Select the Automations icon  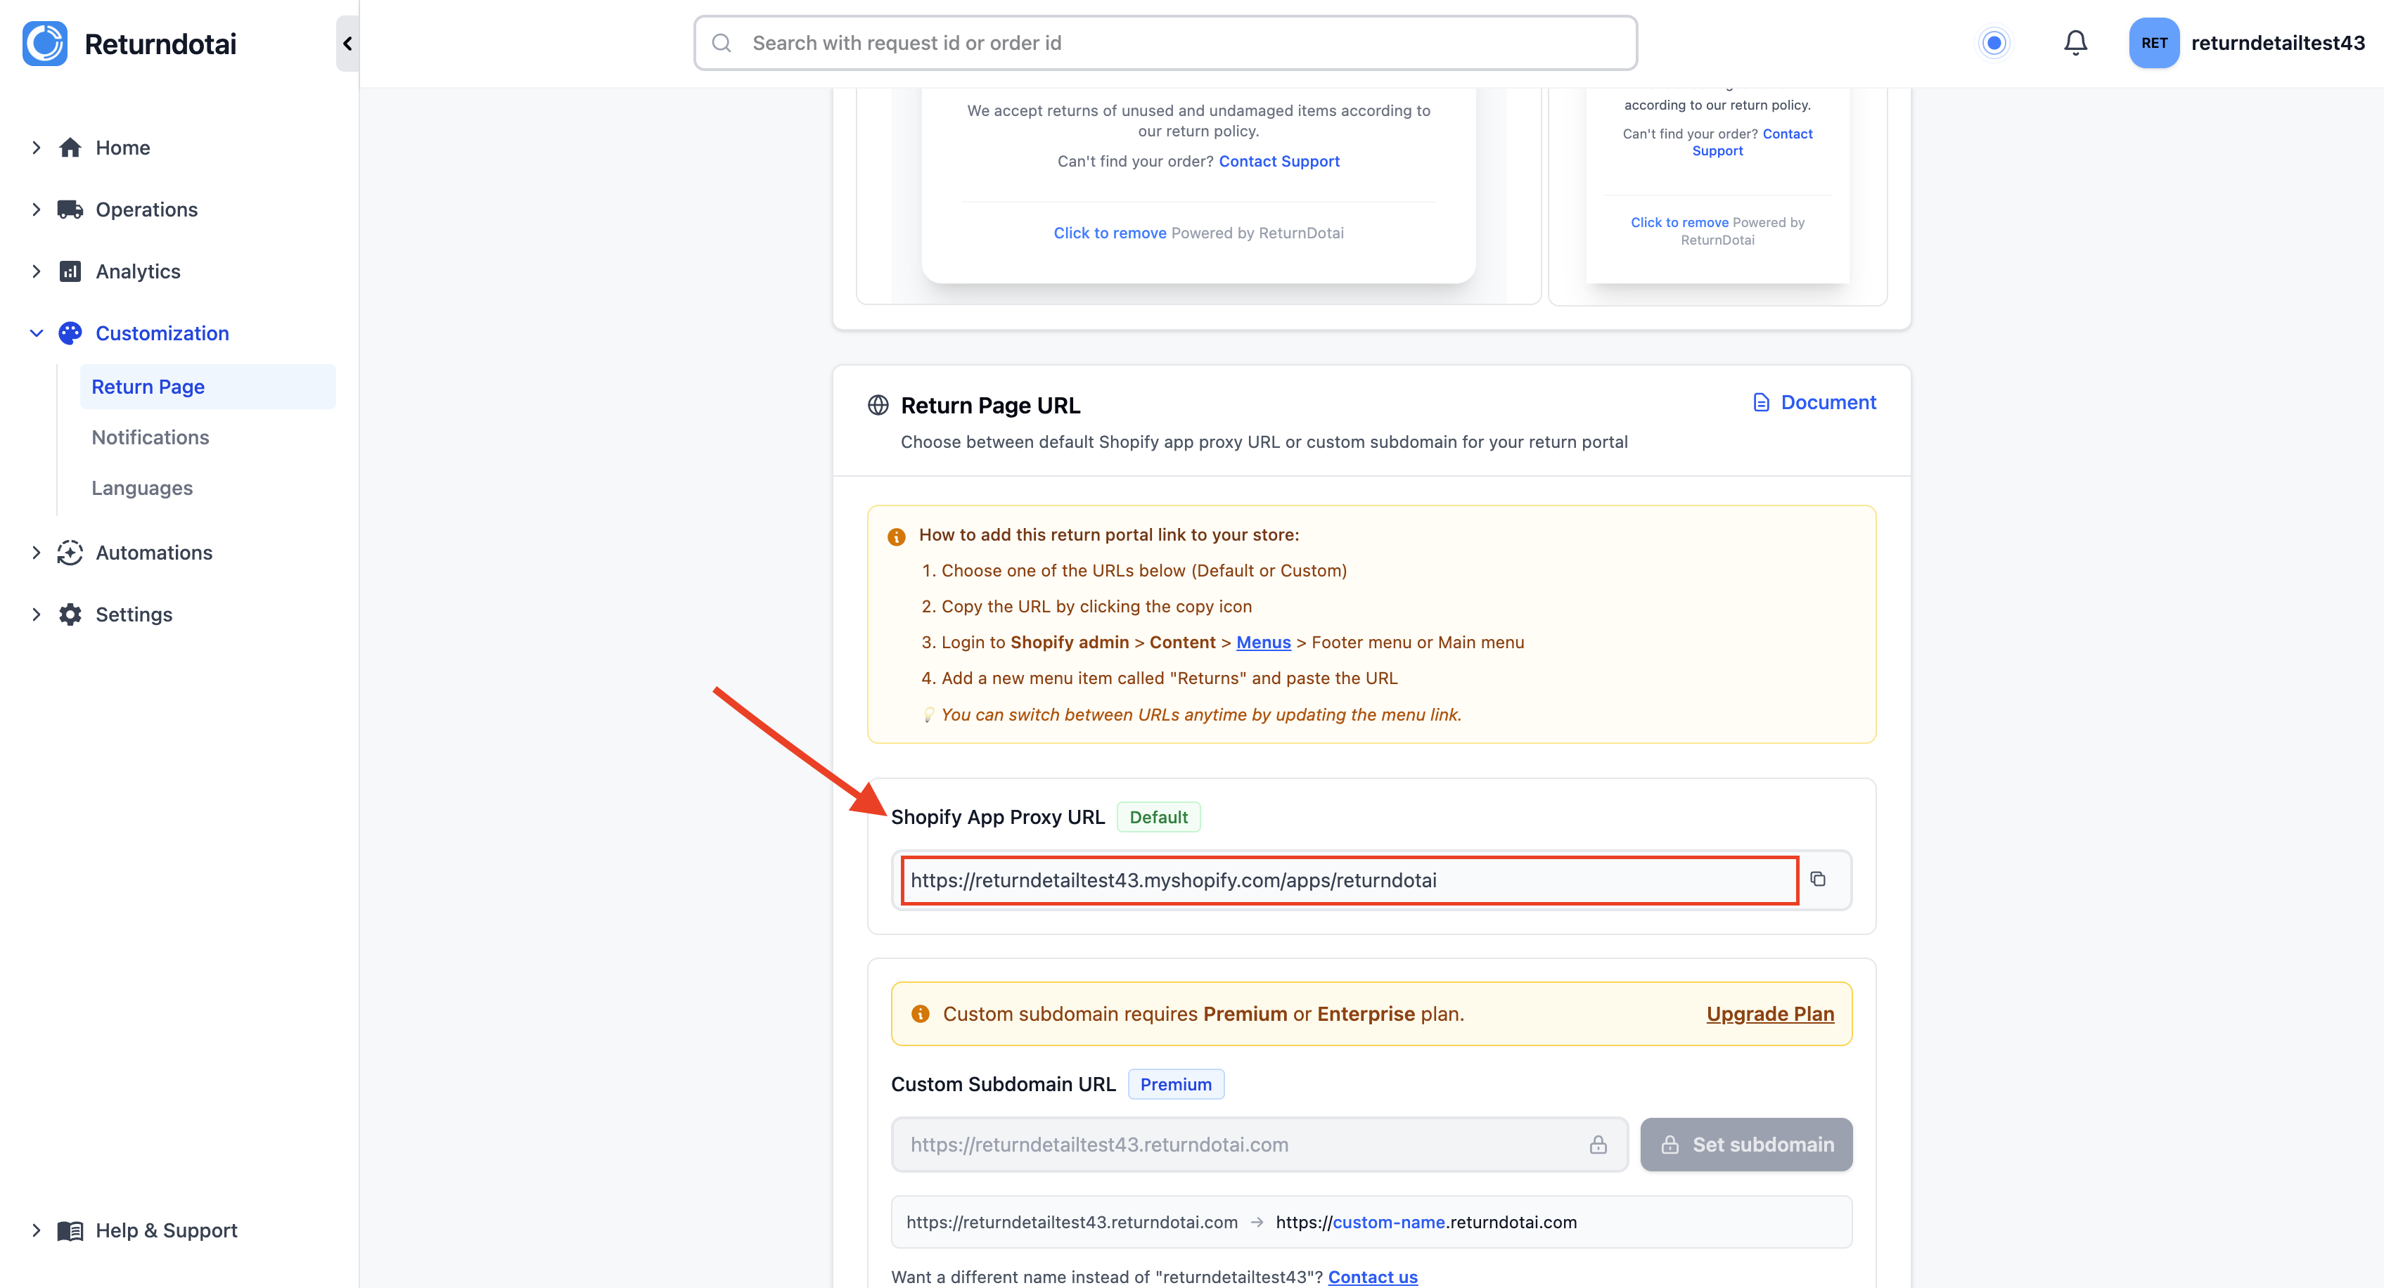(x=70, y=553)
